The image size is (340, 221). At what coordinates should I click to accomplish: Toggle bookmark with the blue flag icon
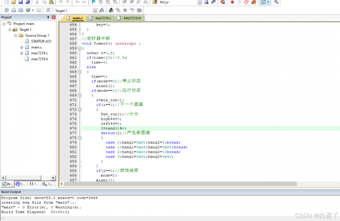point(93,2)
